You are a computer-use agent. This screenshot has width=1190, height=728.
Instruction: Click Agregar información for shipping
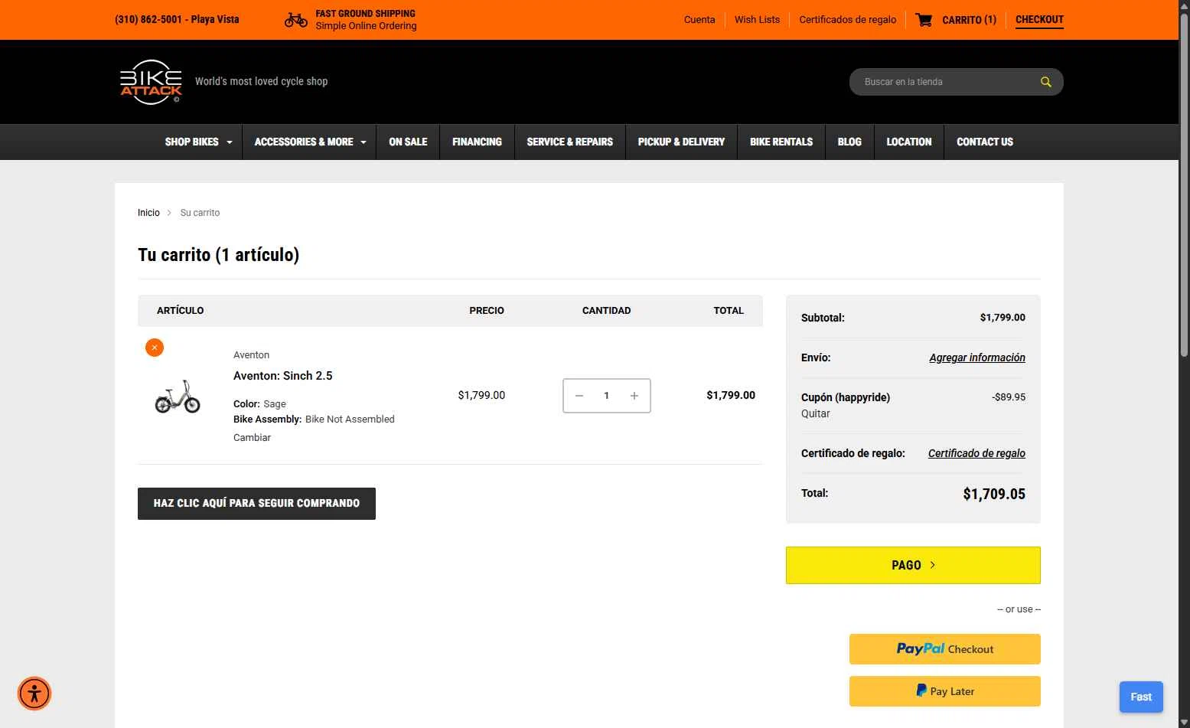tap(977, 357)
